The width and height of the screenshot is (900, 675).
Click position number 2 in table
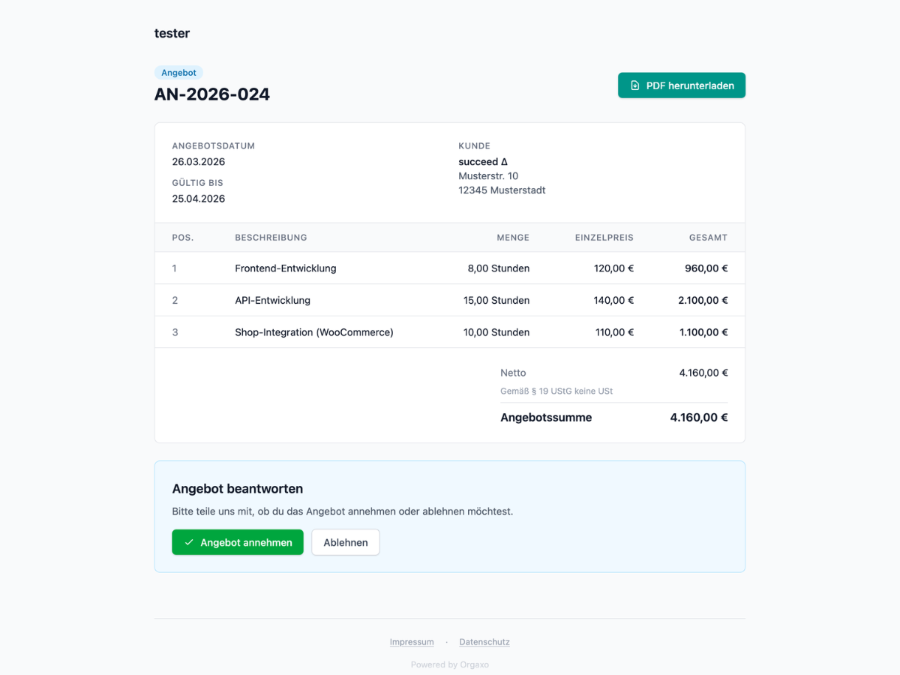coord(175,301)
